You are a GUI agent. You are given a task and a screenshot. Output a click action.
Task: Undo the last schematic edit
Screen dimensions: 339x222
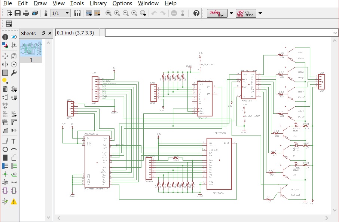[155, 13]
